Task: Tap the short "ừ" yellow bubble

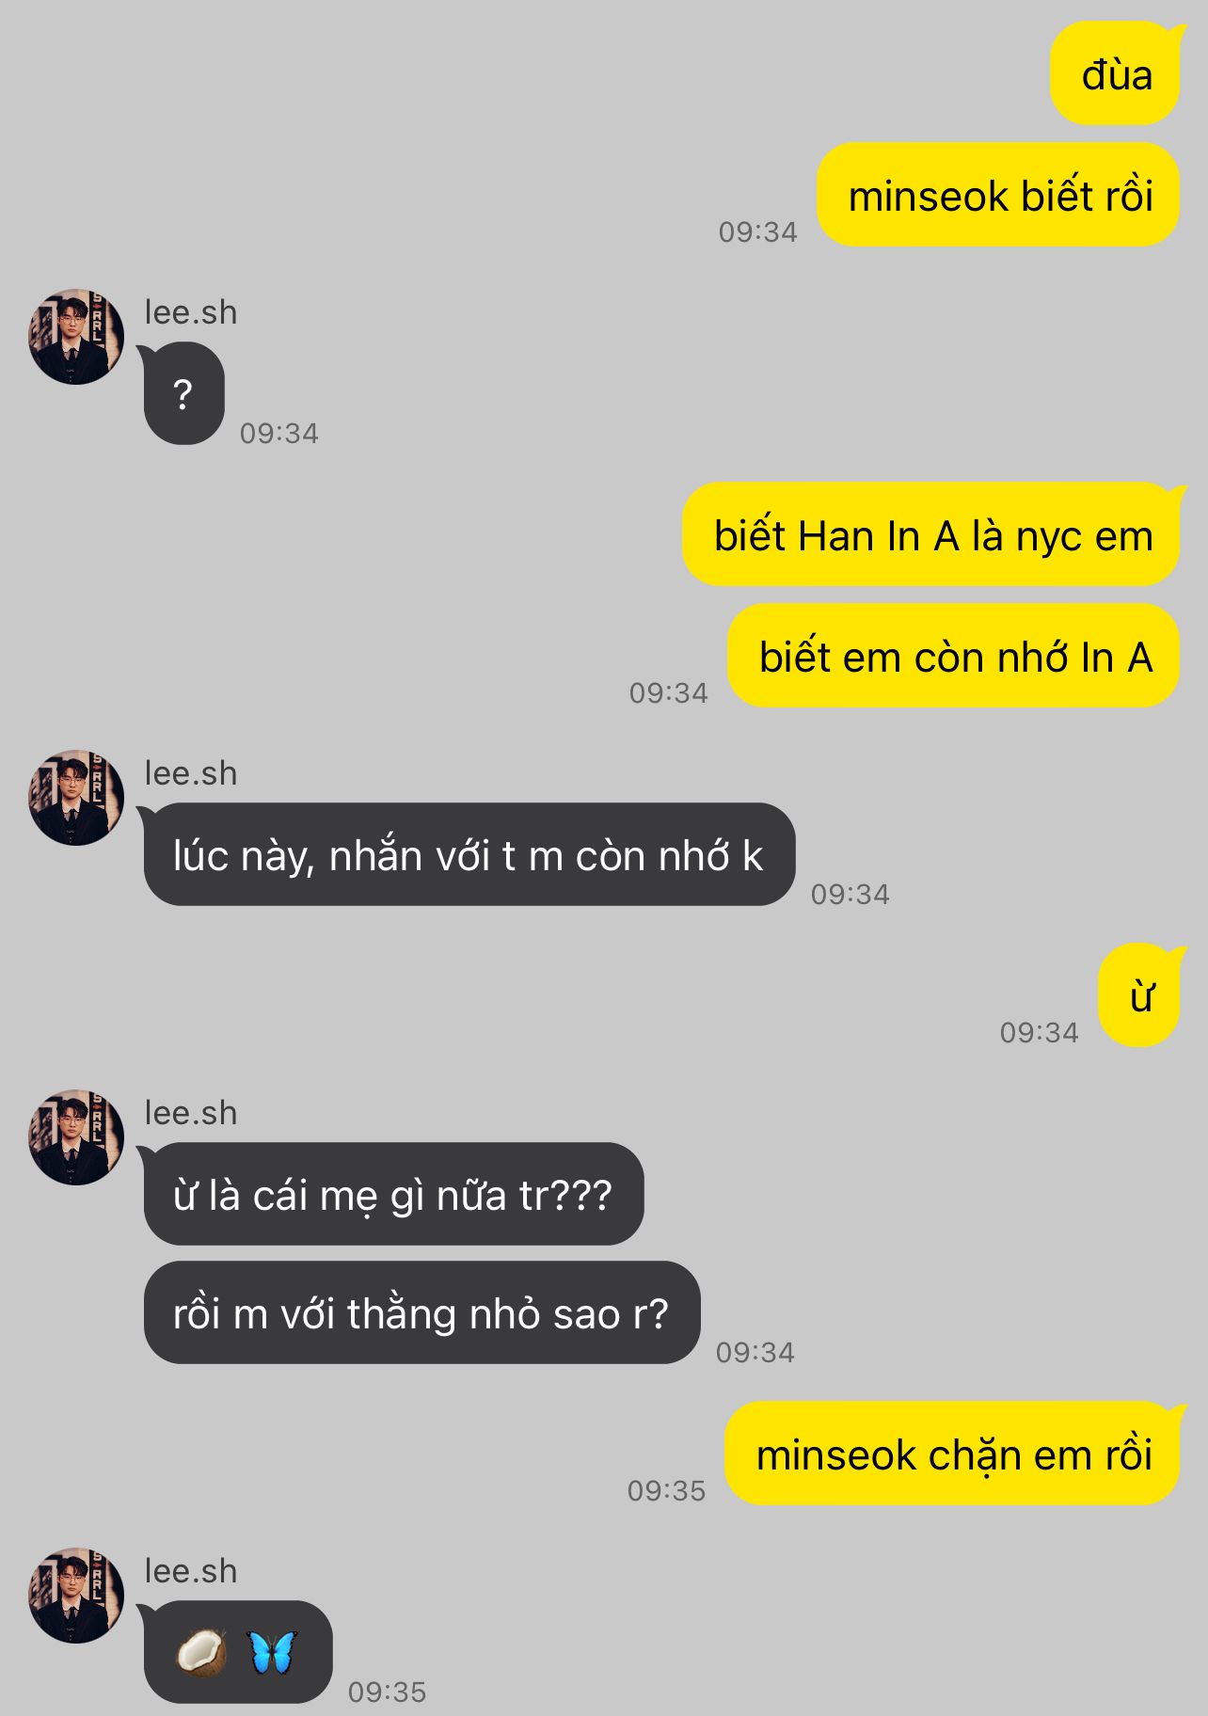Action: tap(1139, 995)
